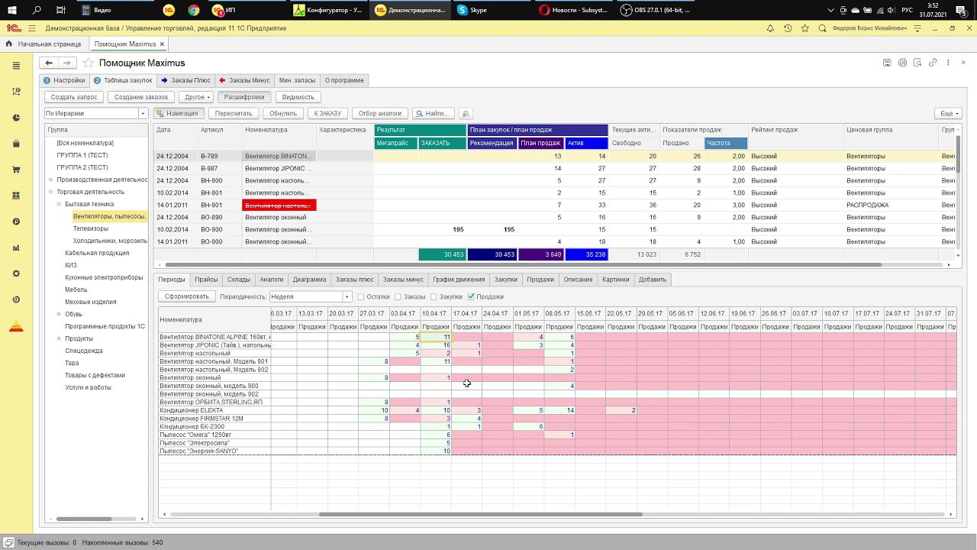Click the search magnifier in title bar
This screenshot has width=977, height=550.
pos(822,28)
